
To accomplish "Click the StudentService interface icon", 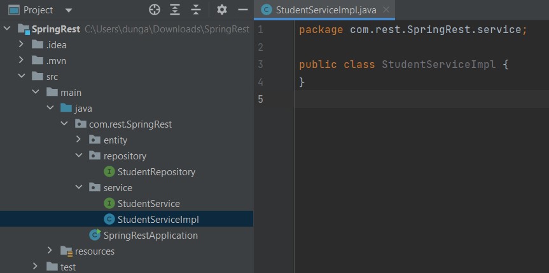I will tap(109, 204).
